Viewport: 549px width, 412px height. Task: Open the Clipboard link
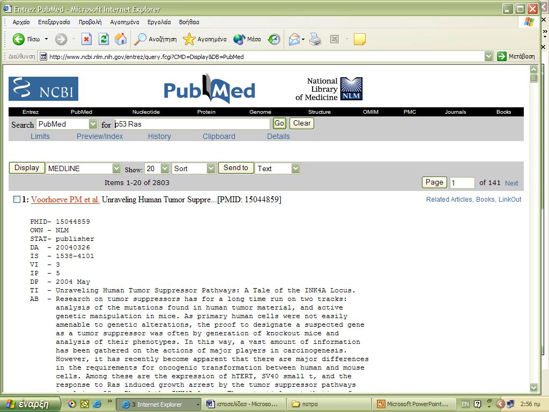219,136
